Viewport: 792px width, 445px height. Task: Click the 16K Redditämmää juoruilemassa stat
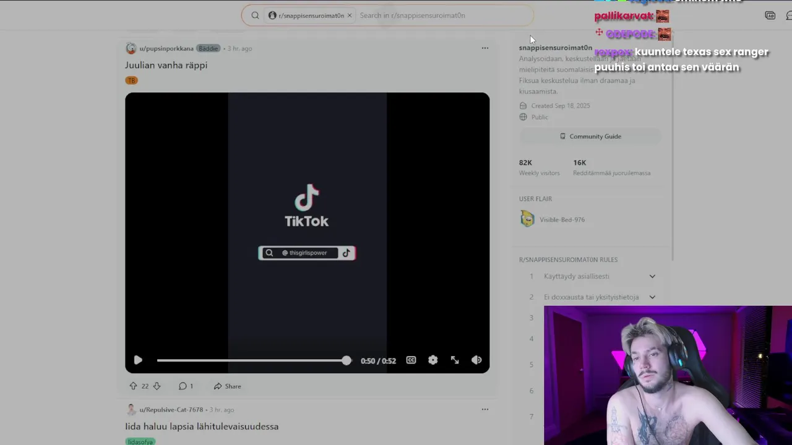[x=611, y=167]
